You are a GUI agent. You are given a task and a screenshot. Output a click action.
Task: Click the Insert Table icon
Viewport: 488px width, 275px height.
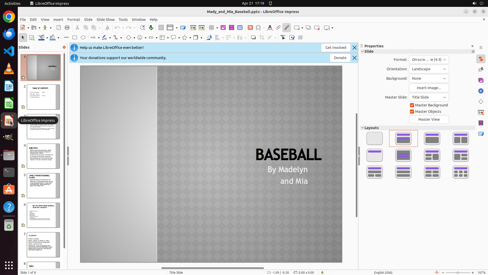coord(211,28)
